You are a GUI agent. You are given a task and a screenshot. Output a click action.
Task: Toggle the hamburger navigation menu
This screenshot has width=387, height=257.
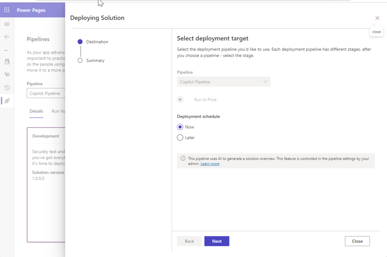pyautogui.click(x=7, y=24)
